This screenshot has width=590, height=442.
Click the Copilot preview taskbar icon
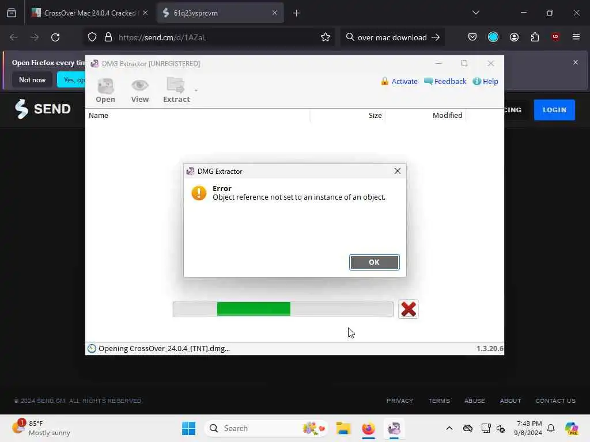[x=572, y=428]
